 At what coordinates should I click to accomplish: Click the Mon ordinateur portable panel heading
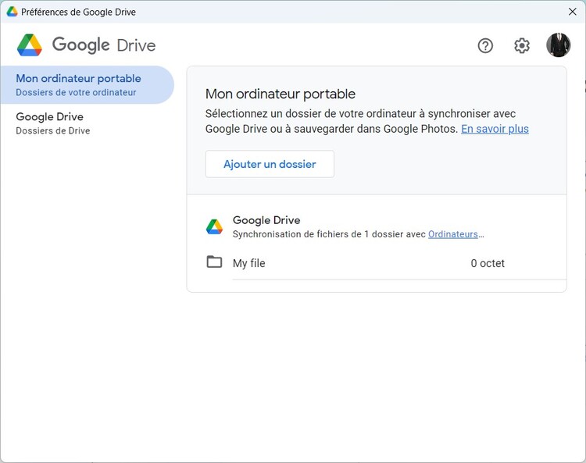coord(280,94)
